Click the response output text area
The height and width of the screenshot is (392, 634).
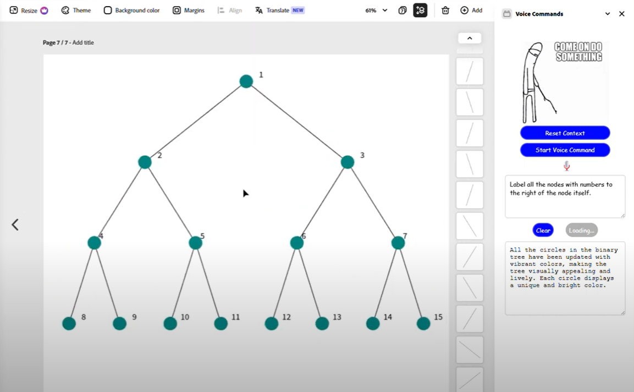click(x=565, y=278)
